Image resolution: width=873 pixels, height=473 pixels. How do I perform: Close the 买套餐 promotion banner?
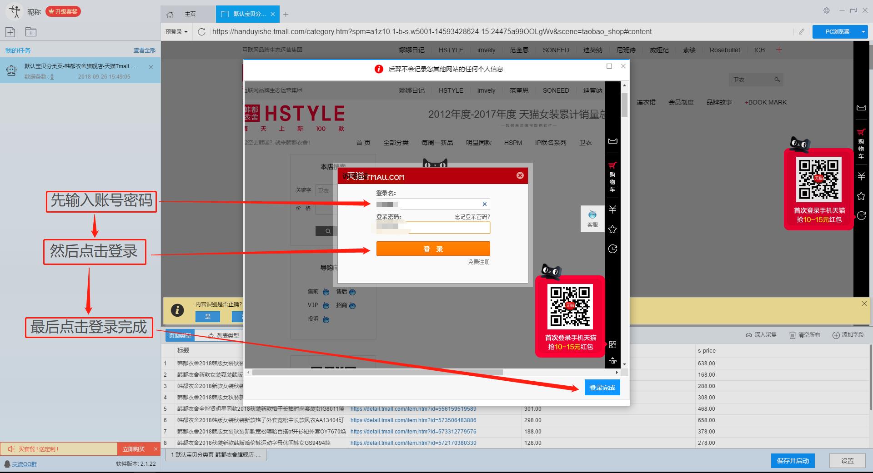(156, 449)
